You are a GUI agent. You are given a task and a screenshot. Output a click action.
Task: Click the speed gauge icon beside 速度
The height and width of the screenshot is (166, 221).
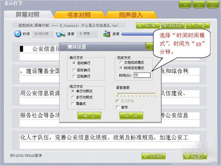coord(60,34)
